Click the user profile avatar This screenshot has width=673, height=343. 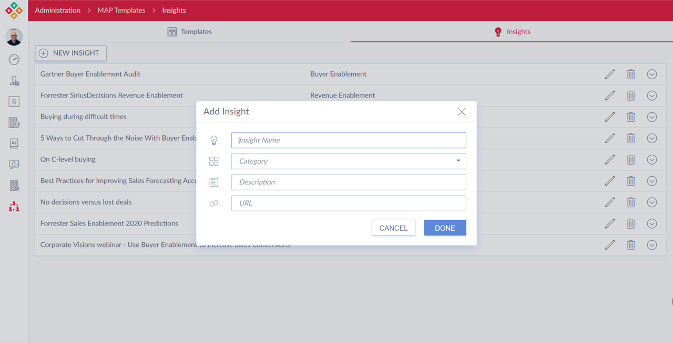tap(14, 37)
